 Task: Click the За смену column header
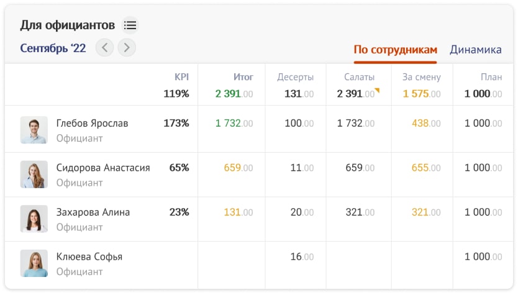click(421, 78)
